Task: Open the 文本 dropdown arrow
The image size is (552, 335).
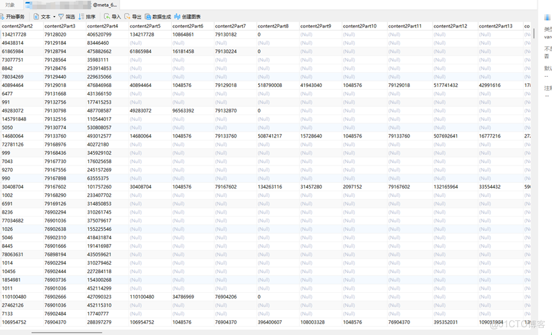Action: tap(54, 17)
